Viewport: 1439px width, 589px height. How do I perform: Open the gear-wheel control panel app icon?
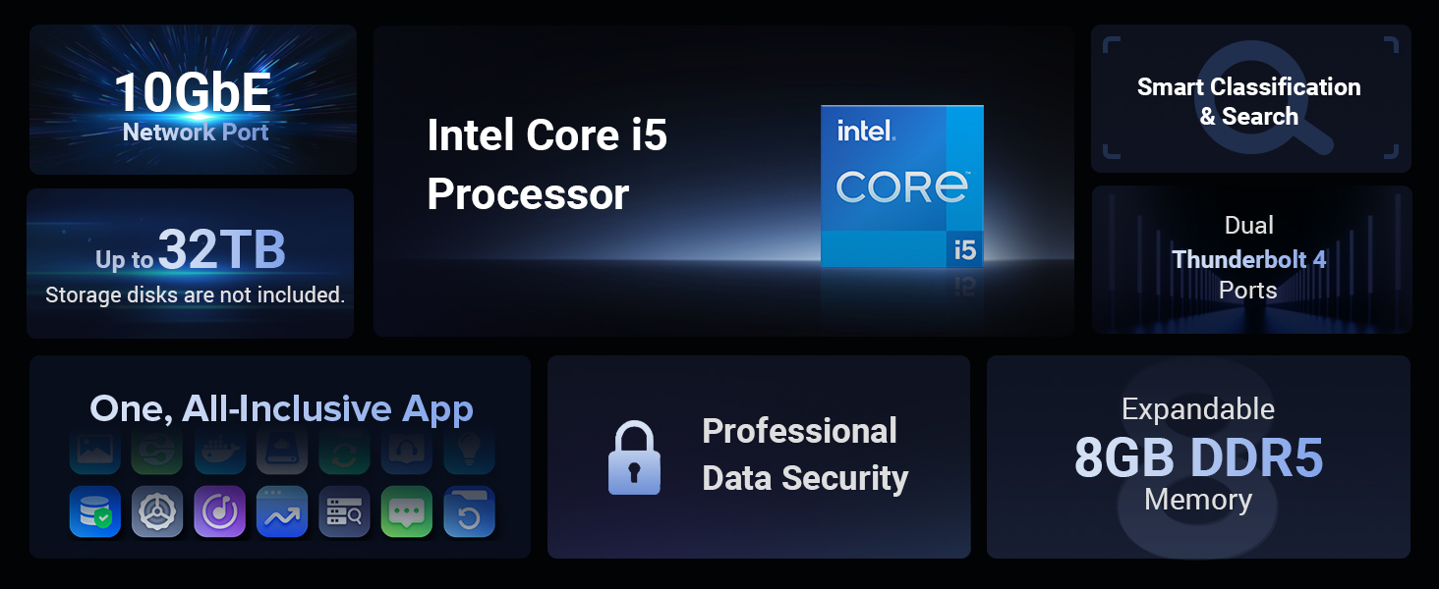coord(157,511)
